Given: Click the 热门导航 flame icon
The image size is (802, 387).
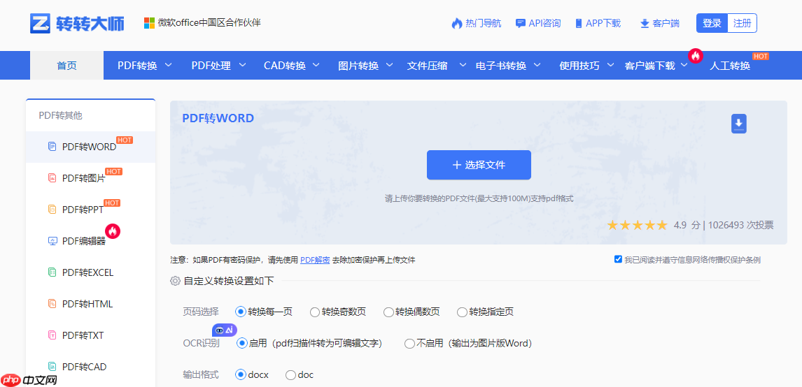Looking at the screenshot, I should pos(457,23).
